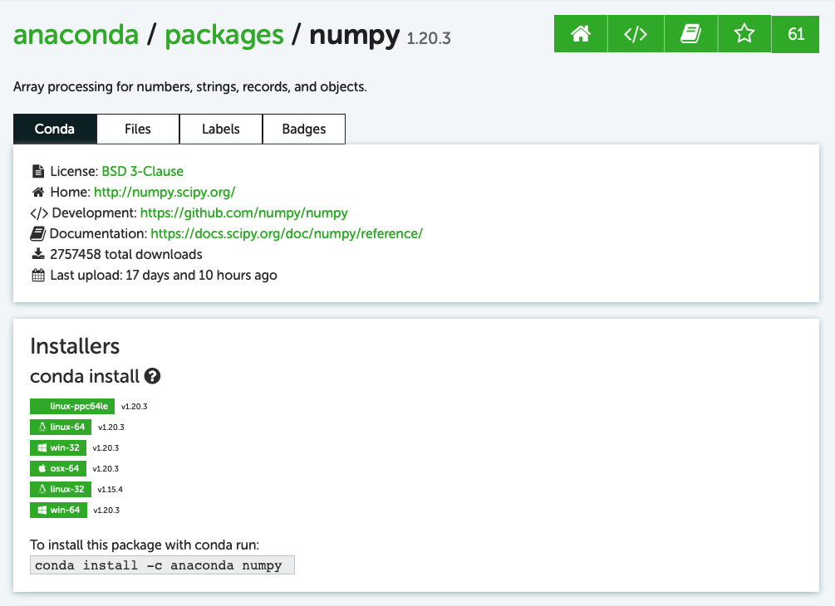Click the book icon beside Documentation
The image size is (835, 606).
pos(38,233)
